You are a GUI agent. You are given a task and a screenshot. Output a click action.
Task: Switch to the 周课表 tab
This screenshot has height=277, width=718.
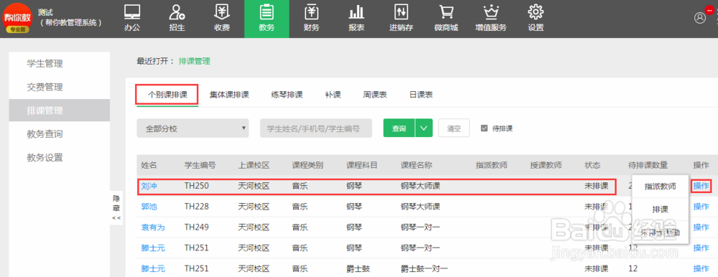(x=375, y=95)
